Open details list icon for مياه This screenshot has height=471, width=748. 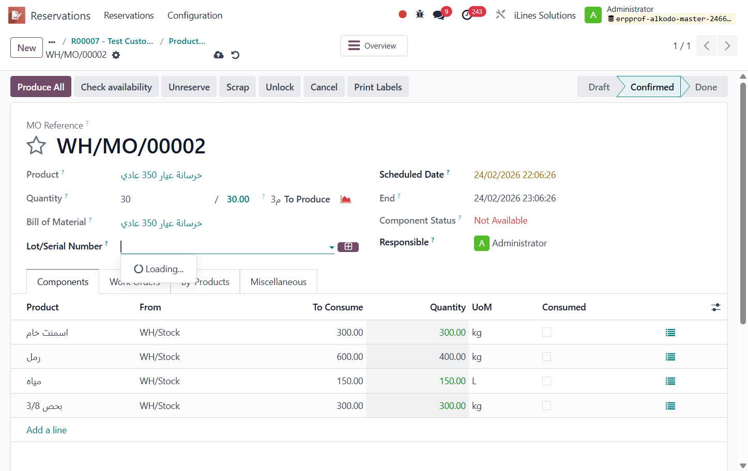pyautogui.click(x=670, y=381)
